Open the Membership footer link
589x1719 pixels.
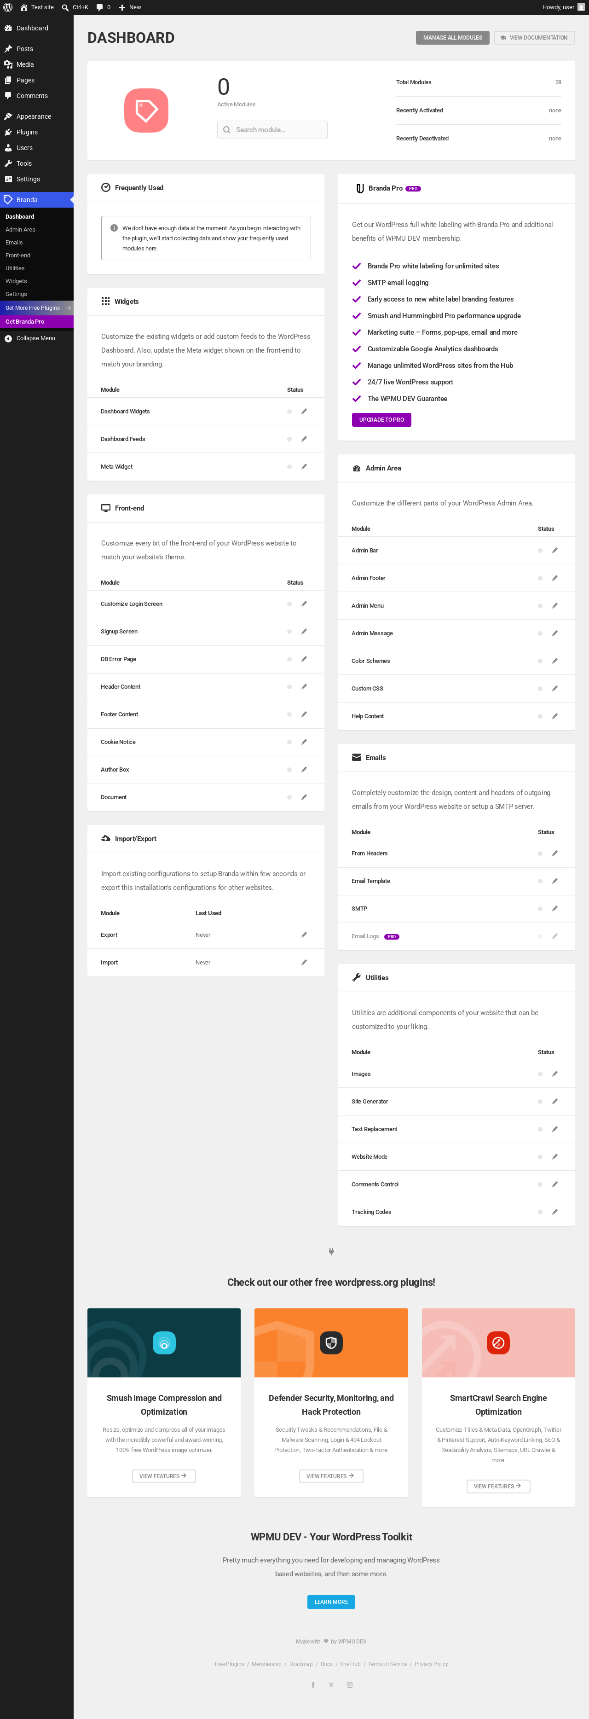pyautogui.click(x=267, y=1664)
